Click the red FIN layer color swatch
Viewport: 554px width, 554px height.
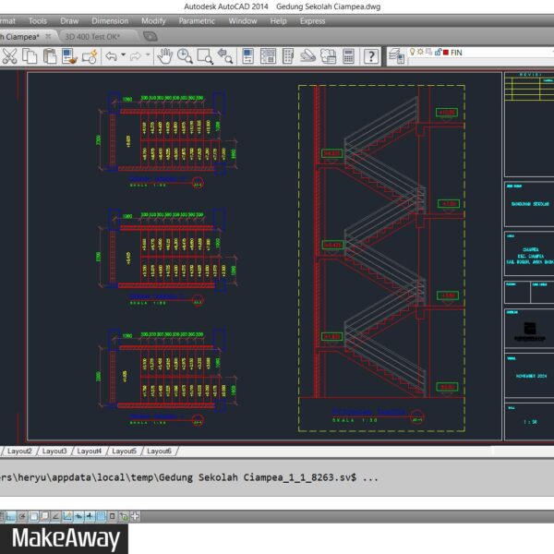pyautogui.click(x=448, y=53)
